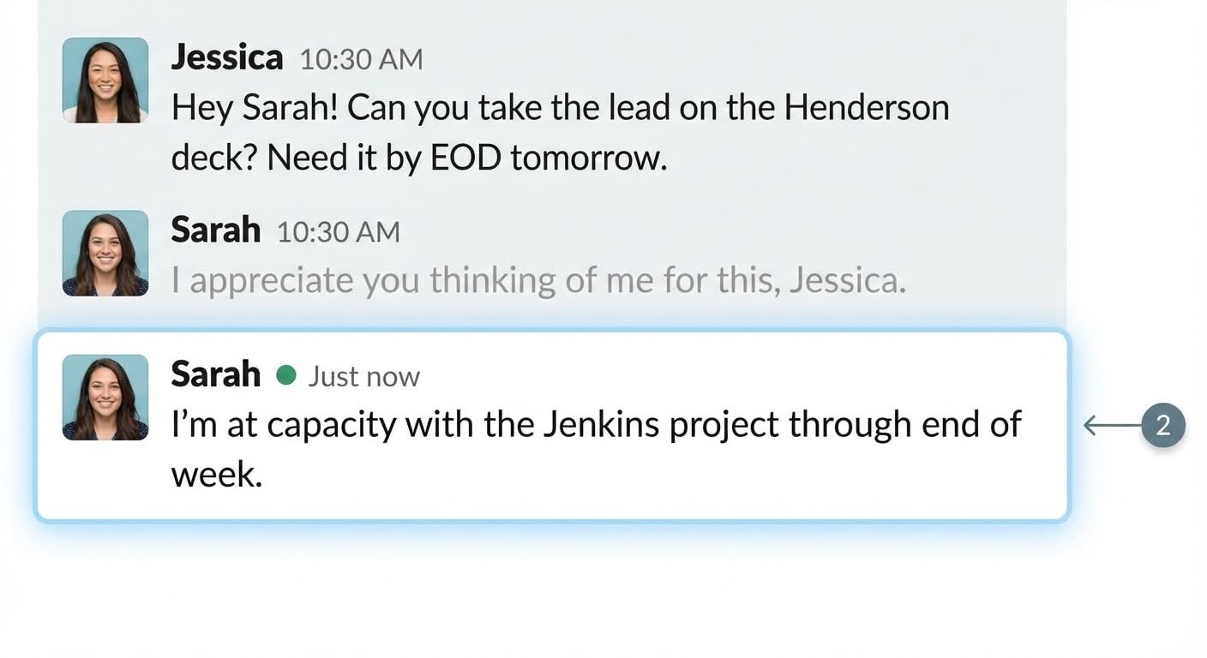This screenshot has height=658, width=1207.
Task: Click Sarah's avatar in the highlighted message
Action: tap(105, 398)
